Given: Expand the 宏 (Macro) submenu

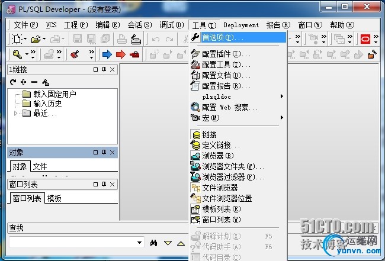Looking at the screenshot, I should point(238,118).
